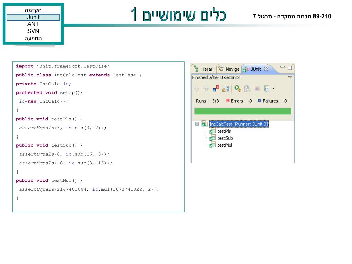Click the testMul passed test icon
The width and height of the screenshot is (352, 264).
[x=212, y=145]
